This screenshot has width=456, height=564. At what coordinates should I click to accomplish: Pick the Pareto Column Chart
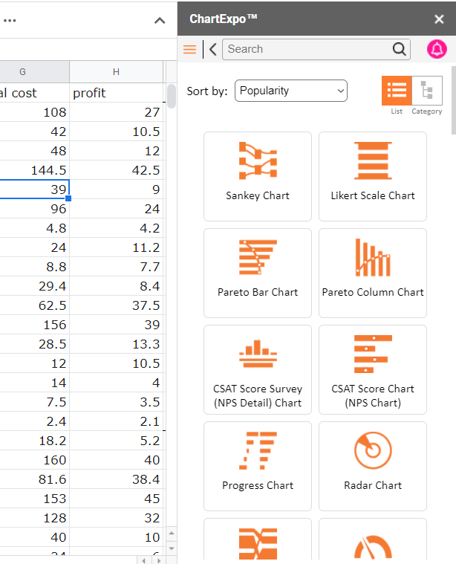(372, 258)
